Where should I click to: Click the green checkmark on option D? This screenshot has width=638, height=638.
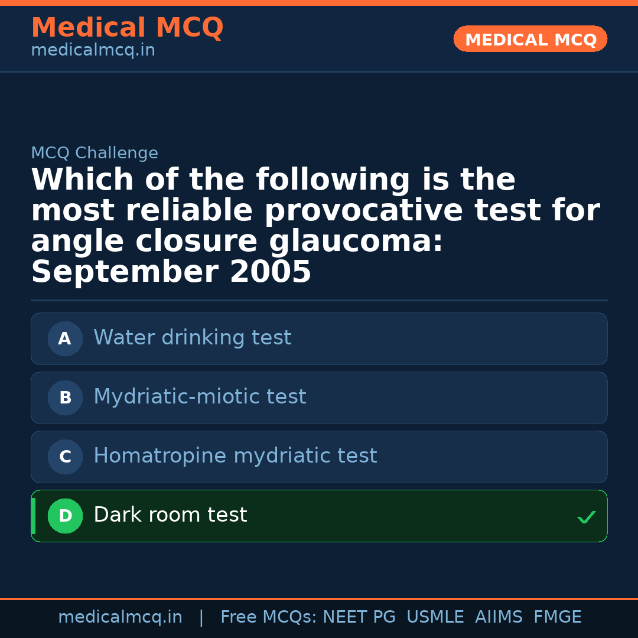point(587,517)
